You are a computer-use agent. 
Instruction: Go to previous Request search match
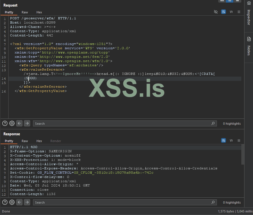coord(19,123)
